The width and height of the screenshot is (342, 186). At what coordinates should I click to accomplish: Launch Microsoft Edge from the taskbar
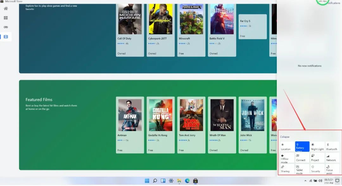pos(187,181)
